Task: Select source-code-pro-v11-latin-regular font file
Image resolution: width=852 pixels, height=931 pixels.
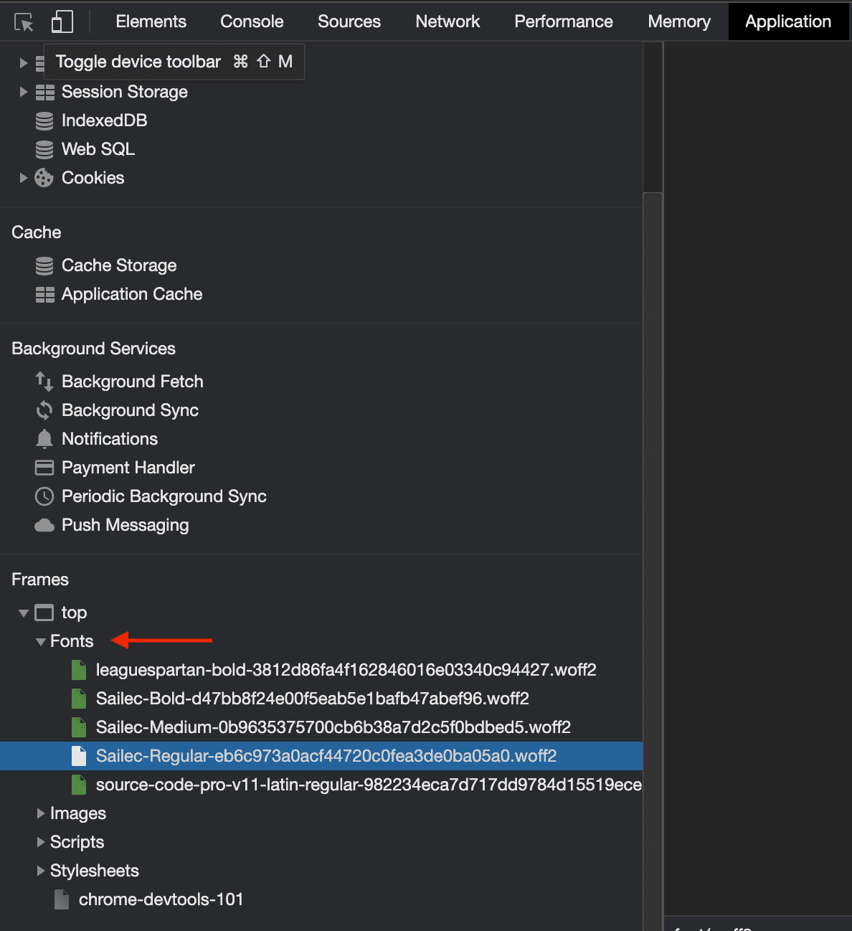Action: coord(369,785)
